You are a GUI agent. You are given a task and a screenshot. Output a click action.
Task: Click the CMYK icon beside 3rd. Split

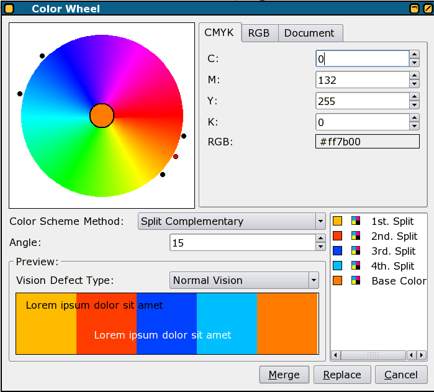[x=356, y=251]
